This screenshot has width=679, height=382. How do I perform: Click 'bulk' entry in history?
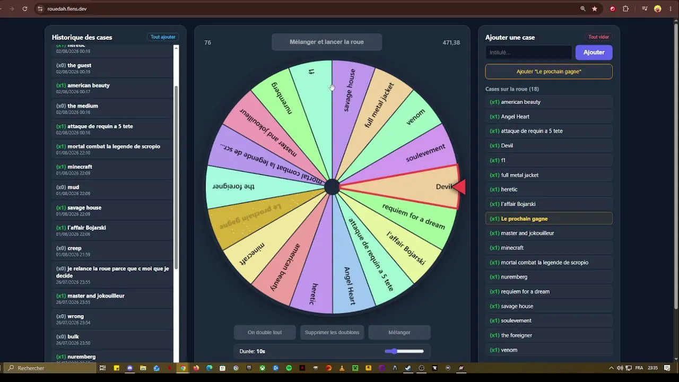(x=112, y=339)
